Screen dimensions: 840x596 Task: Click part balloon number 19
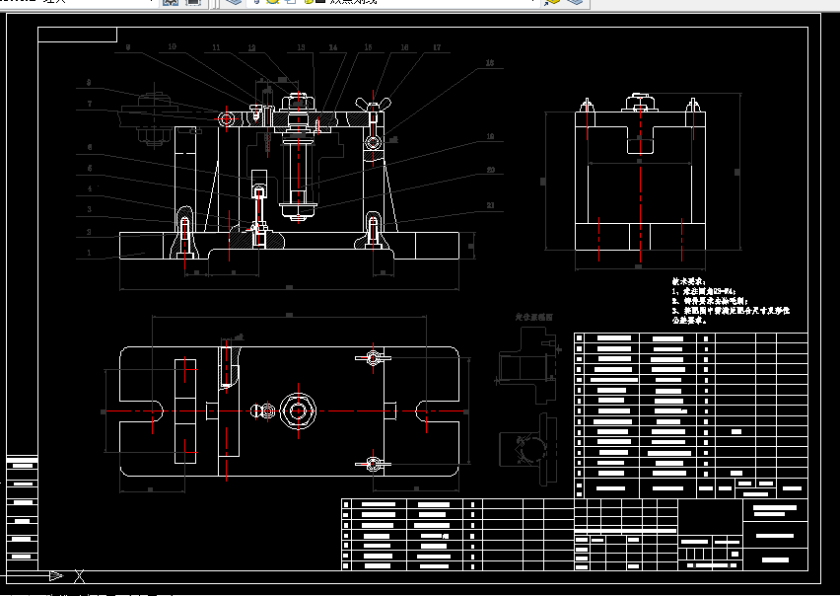[x=490, y=137]
